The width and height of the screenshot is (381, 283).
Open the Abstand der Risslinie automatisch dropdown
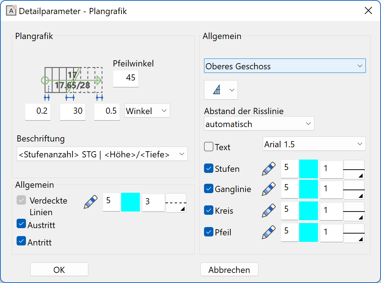(259, 124)
